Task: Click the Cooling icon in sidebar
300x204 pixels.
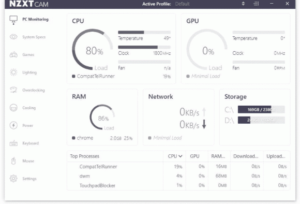Action: [13, 108]
